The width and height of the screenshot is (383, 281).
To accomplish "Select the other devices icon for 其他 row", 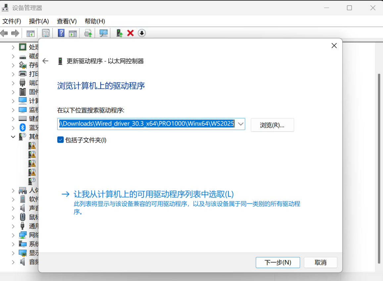I will (x=23, y=136).
